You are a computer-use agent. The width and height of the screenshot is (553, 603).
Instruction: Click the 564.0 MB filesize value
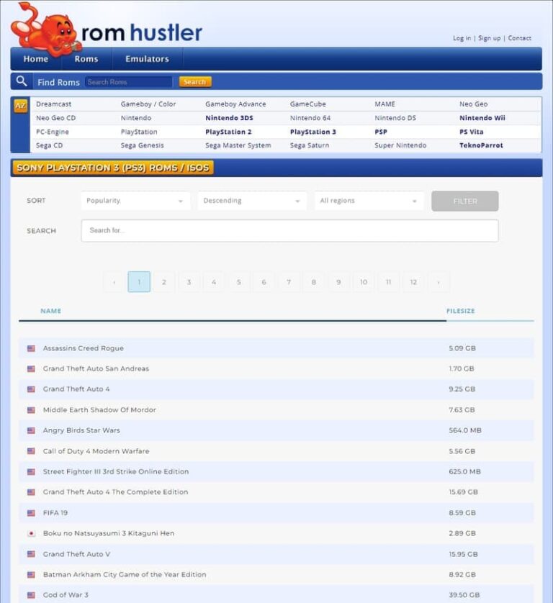(x=465, y=431)
